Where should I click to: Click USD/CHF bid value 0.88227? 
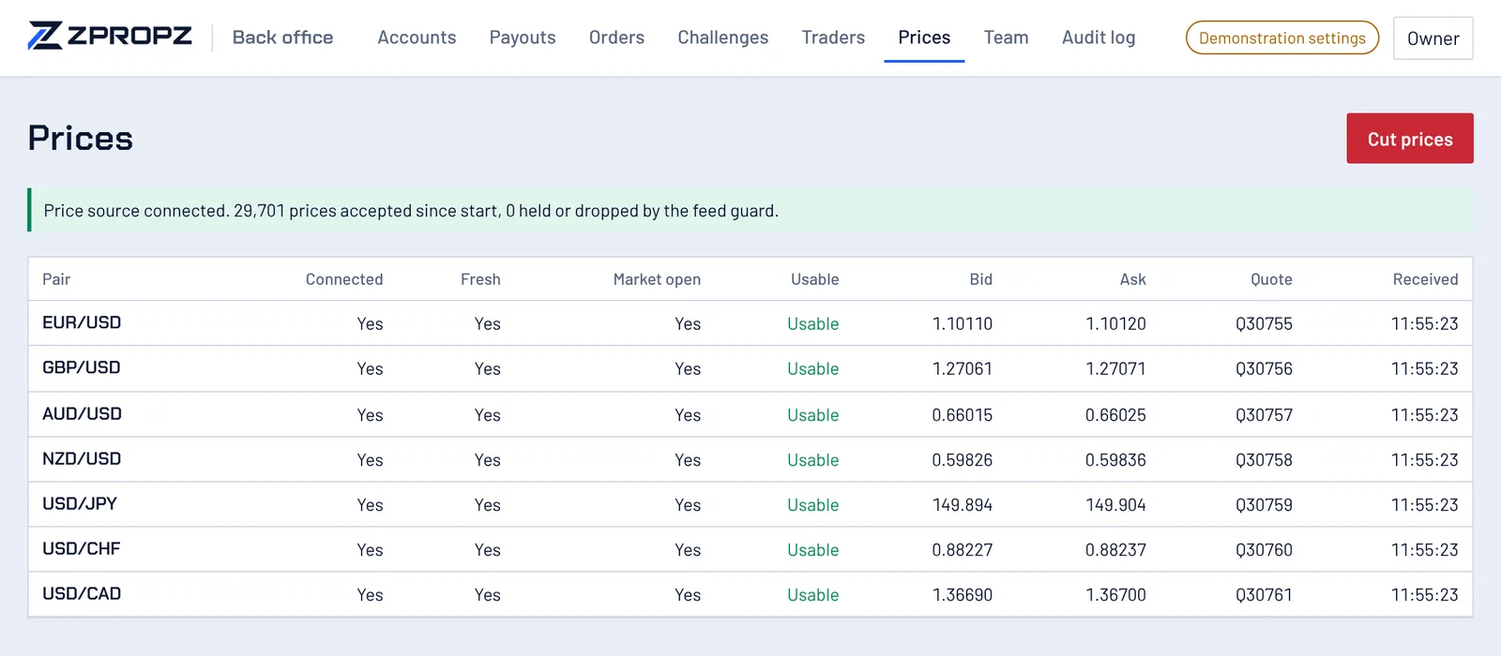963,549
